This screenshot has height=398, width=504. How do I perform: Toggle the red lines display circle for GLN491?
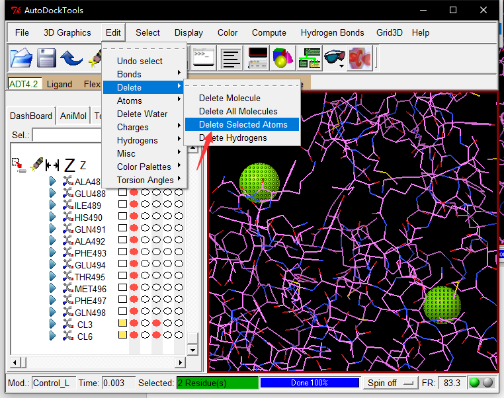134,227
